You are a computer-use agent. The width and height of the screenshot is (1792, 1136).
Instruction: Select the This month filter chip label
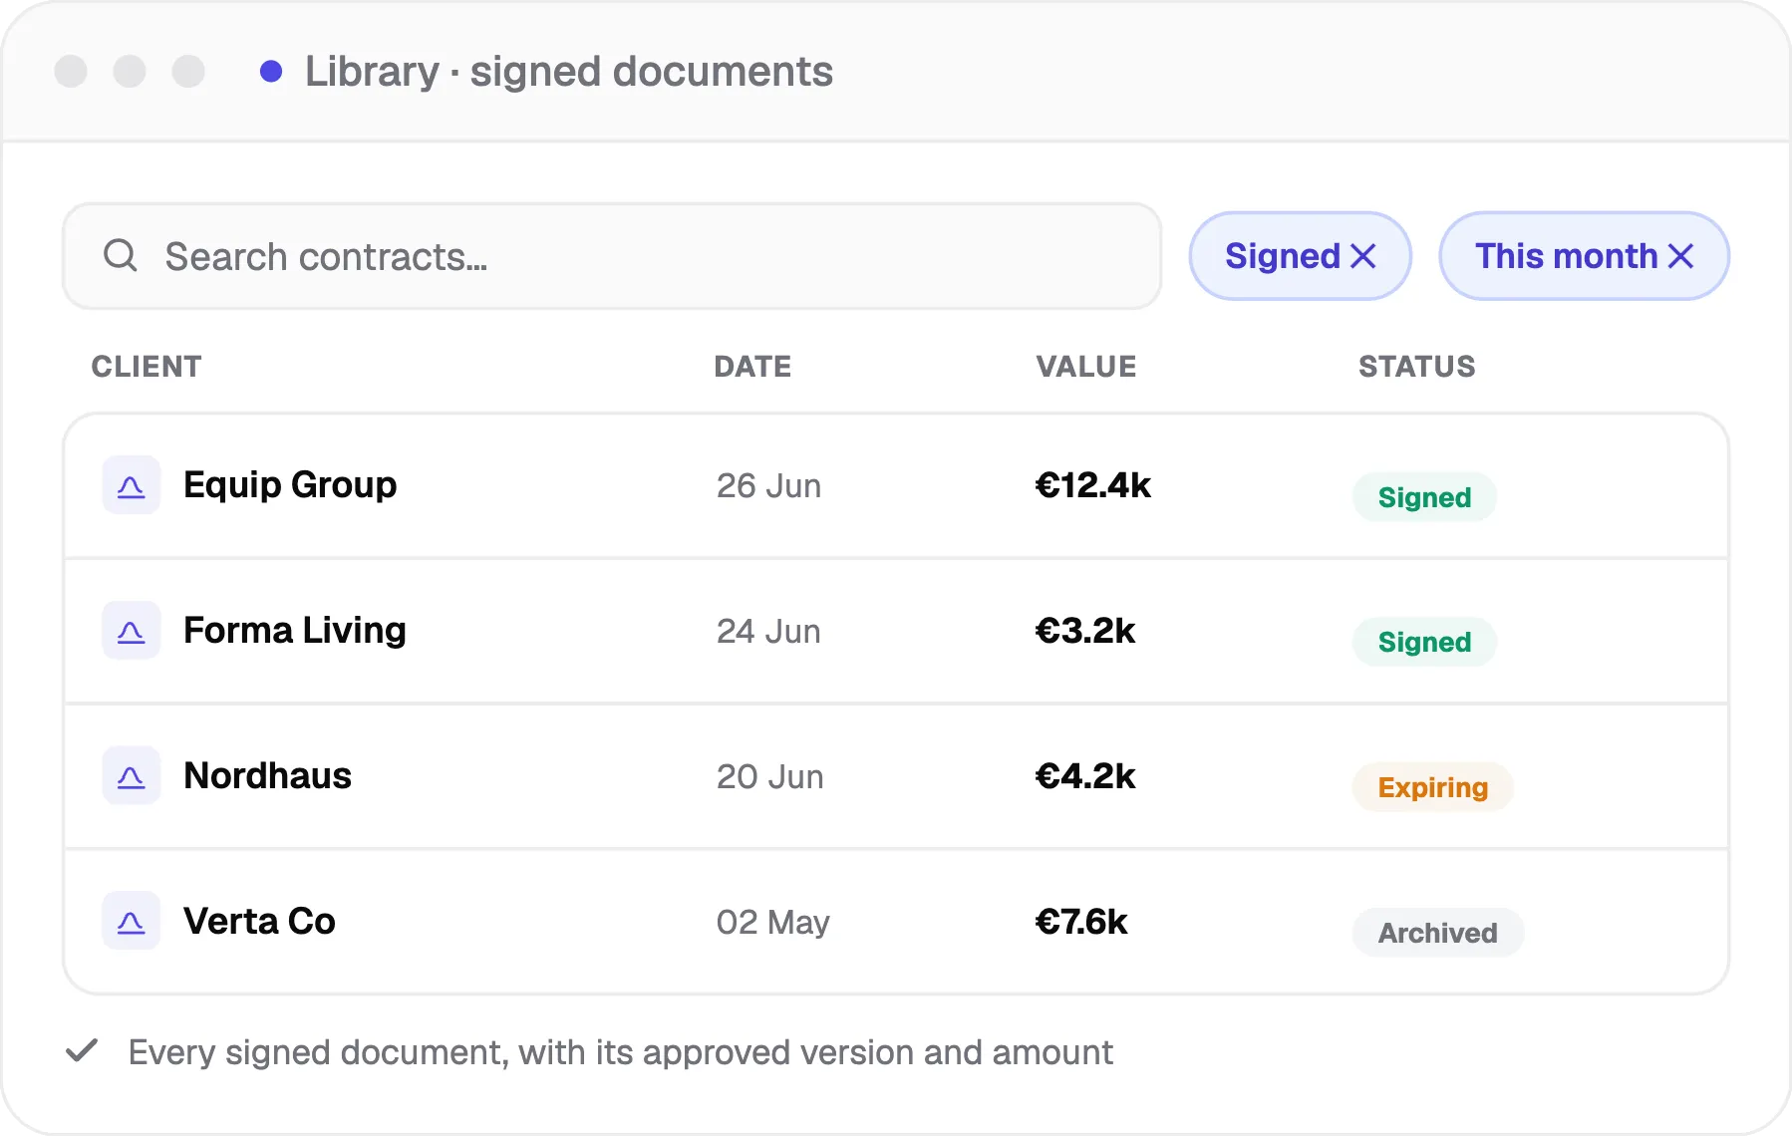tap(1566, 256)
